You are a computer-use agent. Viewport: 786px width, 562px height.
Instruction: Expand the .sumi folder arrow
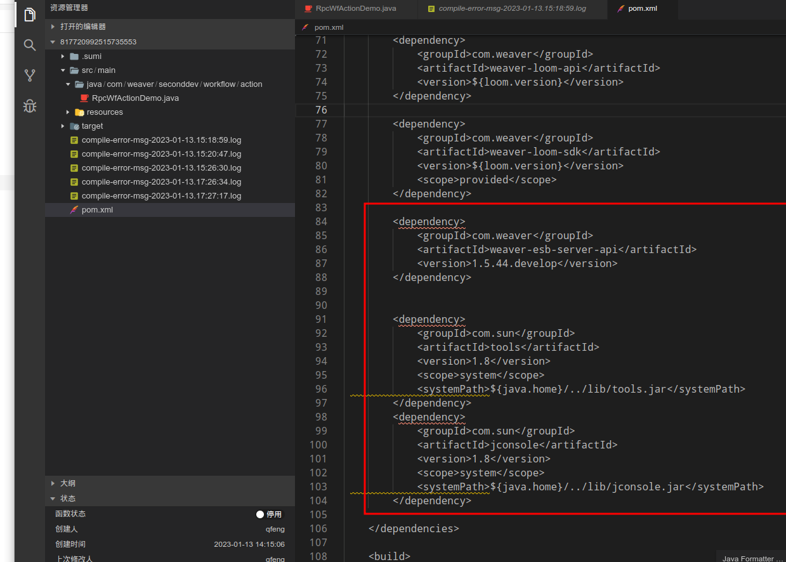pyautogui.click(x=63, y=56)
